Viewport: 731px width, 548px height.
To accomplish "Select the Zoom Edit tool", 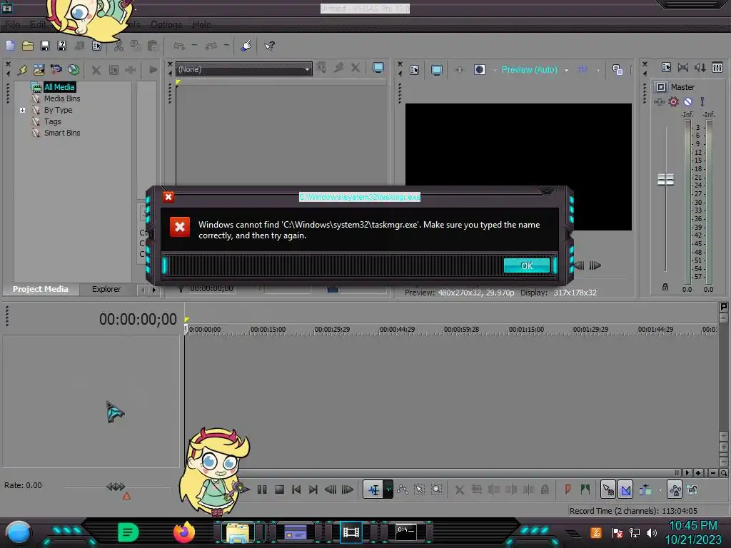I will tap(436, 489).
